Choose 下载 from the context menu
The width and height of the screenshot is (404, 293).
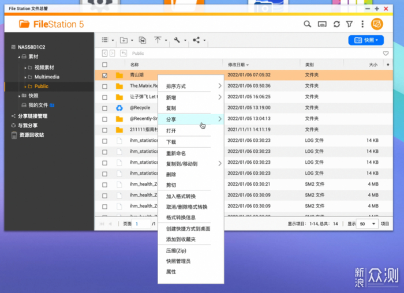tap(171, 142)
